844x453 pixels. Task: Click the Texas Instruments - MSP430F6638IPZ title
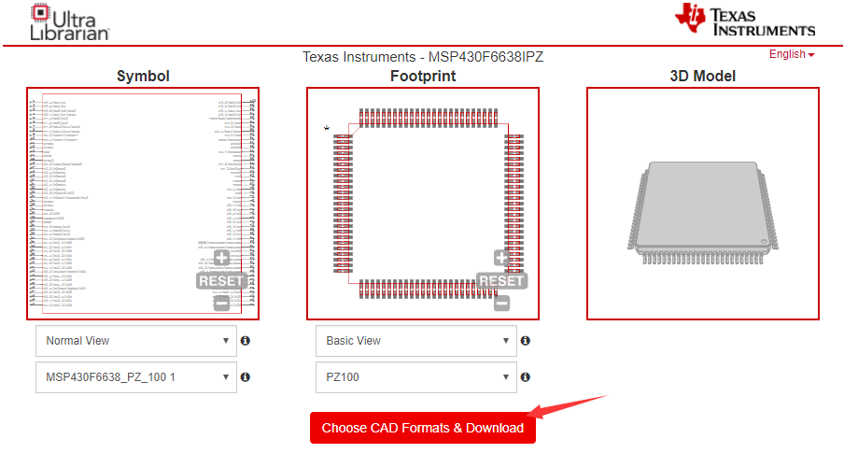pos(423,57)
